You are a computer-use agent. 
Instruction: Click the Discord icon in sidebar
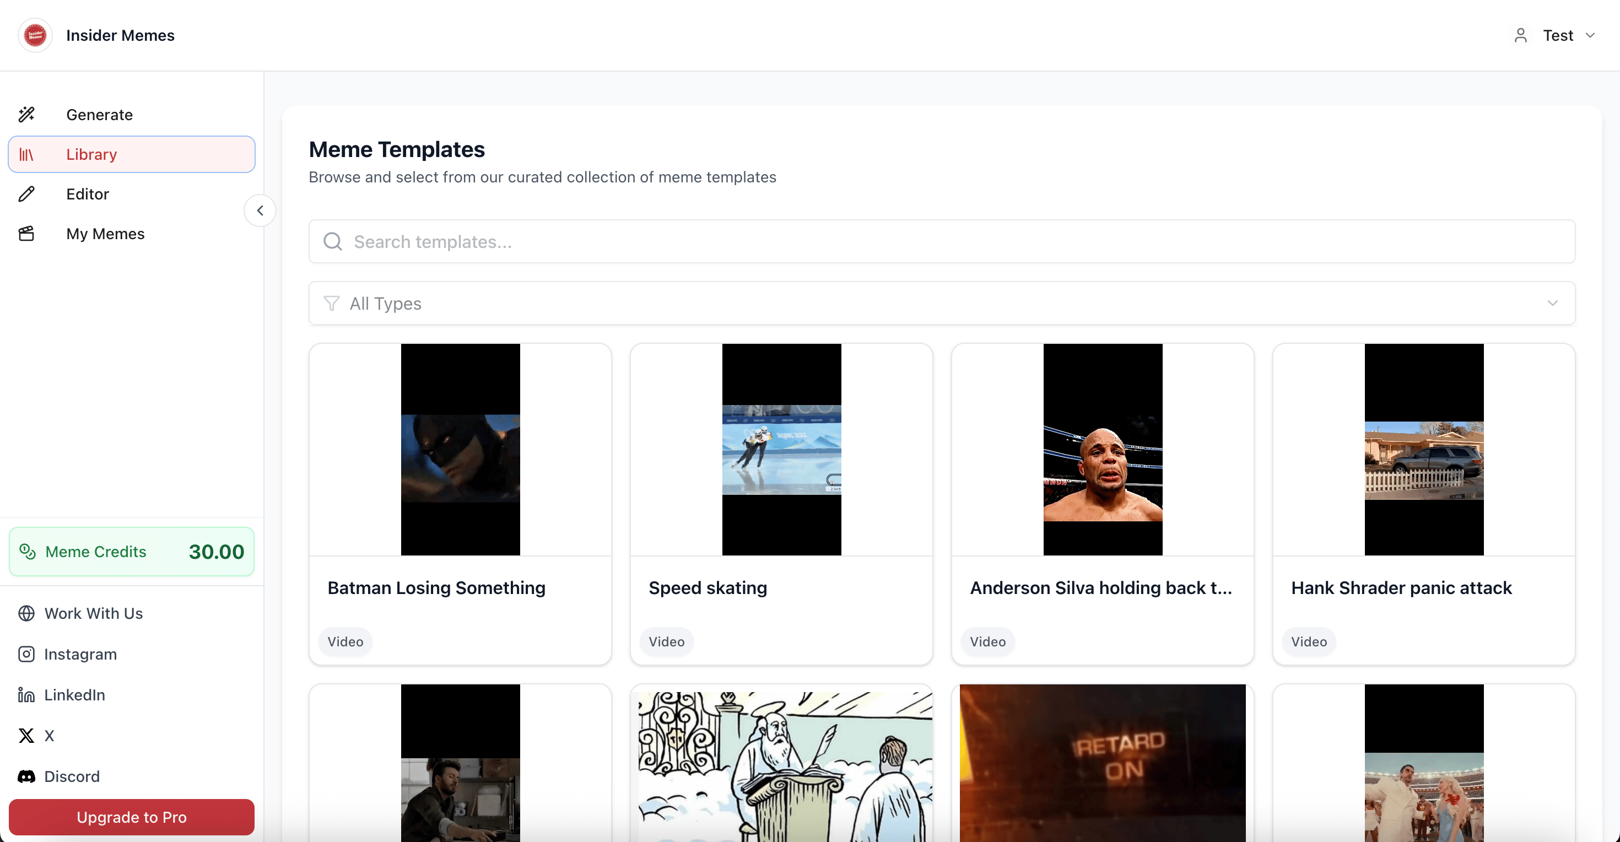pyautogui.click(x=26, y=776)
